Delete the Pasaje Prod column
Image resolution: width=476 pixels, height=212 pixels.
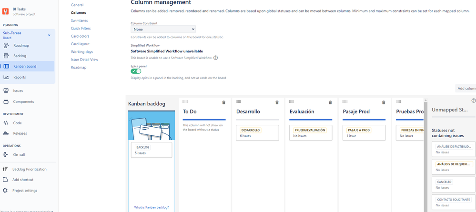coord(384,102)
